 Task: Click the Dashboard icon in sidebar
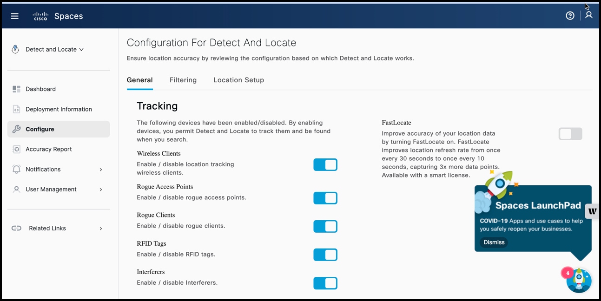pos(17,89)
